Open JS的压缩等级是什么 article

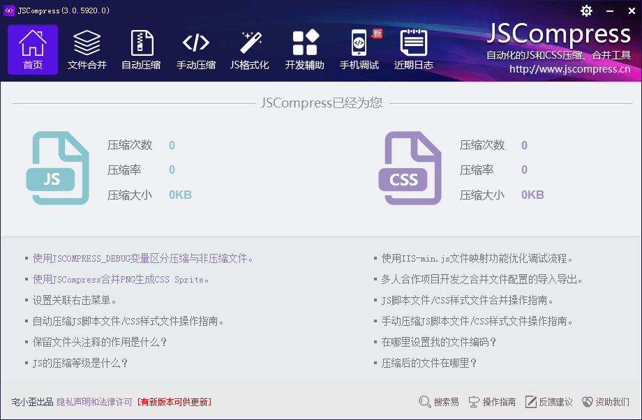(80, 363)
